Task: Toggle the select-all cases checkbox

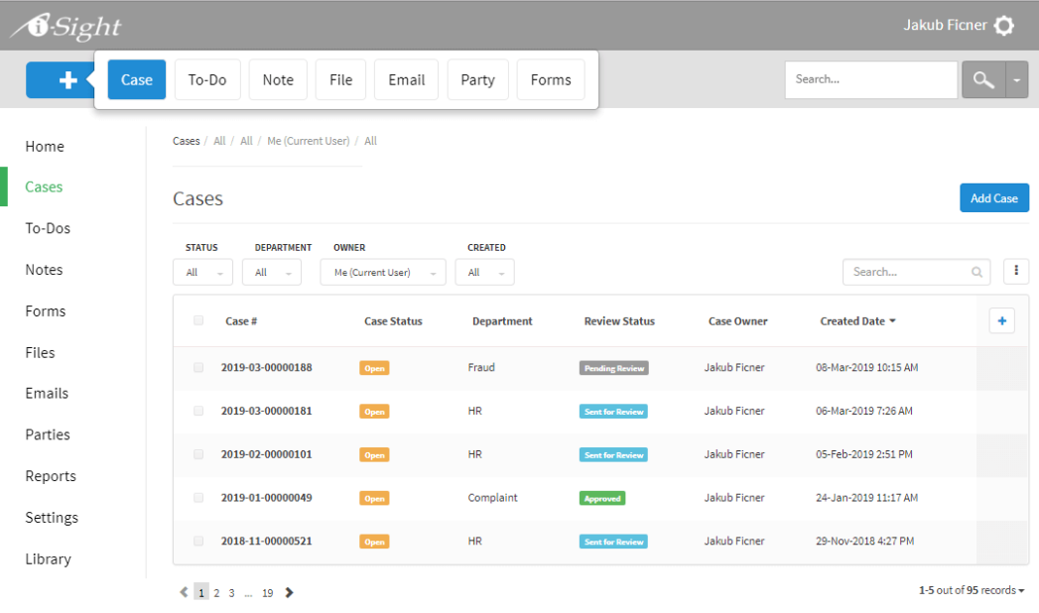Action: pyautogui.click(x=198, y=320)
